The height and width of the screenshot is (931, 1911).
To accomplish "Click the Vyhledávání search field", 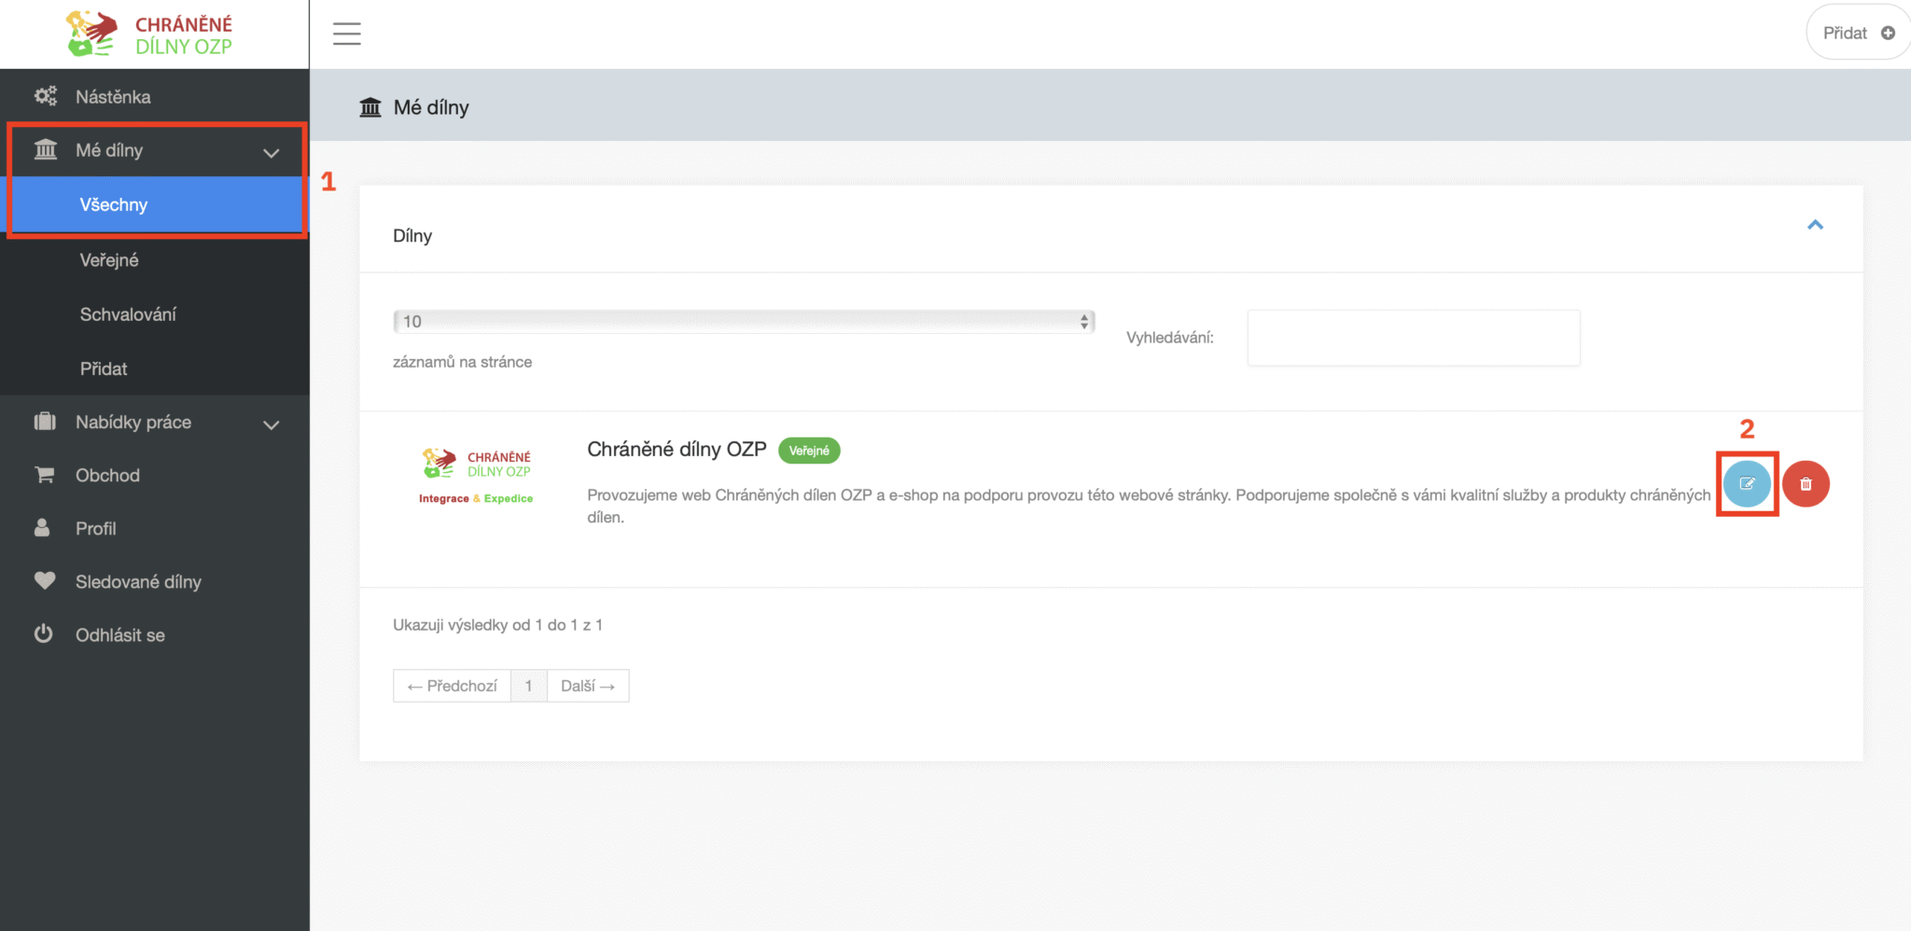I will click(1413, 338).
